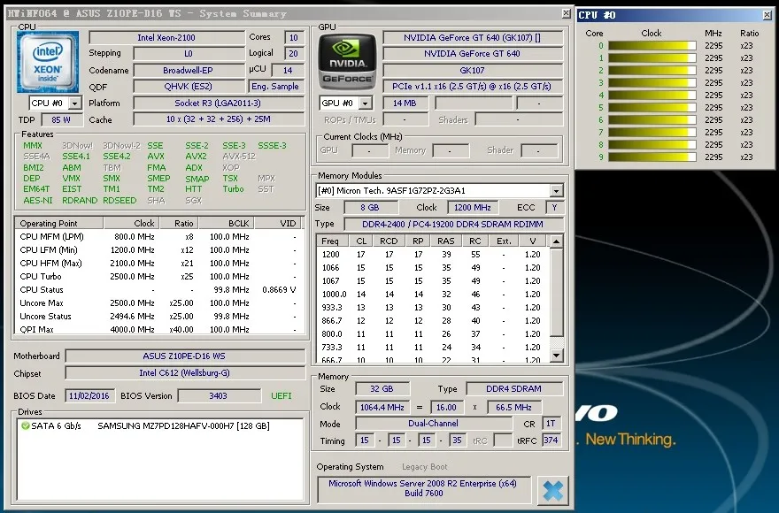This screenshot has width=779, height=513.
Task: Click the 8 GB module size field
Action: 371,208
